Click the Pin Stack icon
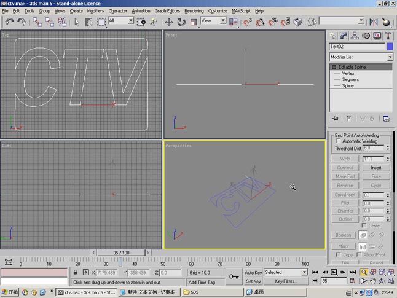This screenshot has width=397, height=298. (335, 119)
